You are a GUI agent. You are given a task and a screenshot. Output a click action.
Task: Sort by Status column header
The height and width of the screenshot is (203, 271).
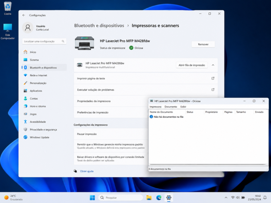[x=195, y=112]
